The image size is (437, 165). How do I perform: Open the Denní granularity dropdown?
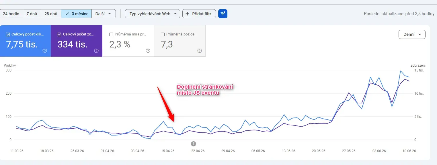(412, 34)
